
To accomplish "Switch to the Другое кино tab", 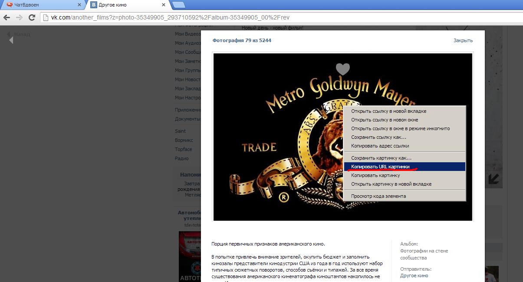I will pyautogui.click(x=128, y=5).
